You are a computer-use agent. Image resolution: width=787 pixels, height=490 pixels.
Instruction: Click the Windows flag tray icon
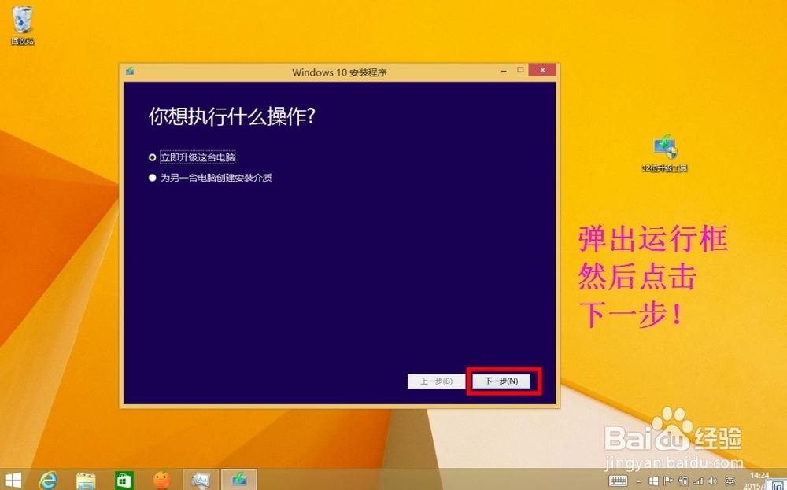[653, 481]
